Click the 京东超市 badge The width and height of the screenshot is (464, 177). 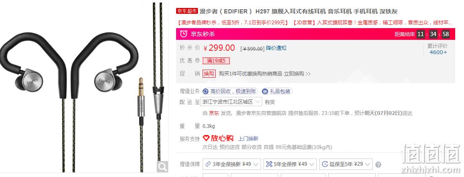point(187,11)
